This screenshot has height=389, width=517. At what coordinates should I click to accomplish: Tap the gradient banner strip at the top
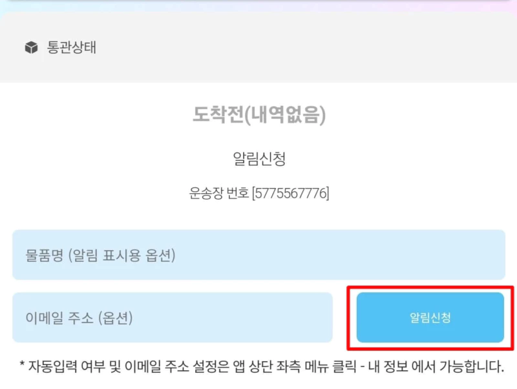258,6
